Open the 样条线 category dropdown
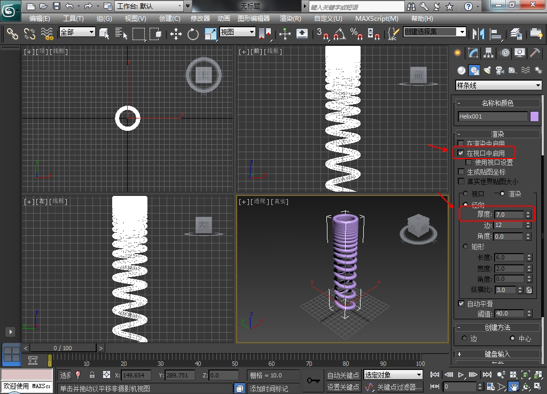This screenshot has height=394, width=547. 498,85
